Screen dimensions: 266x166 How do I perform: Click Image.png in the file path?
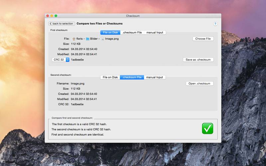tap(112, 39)
